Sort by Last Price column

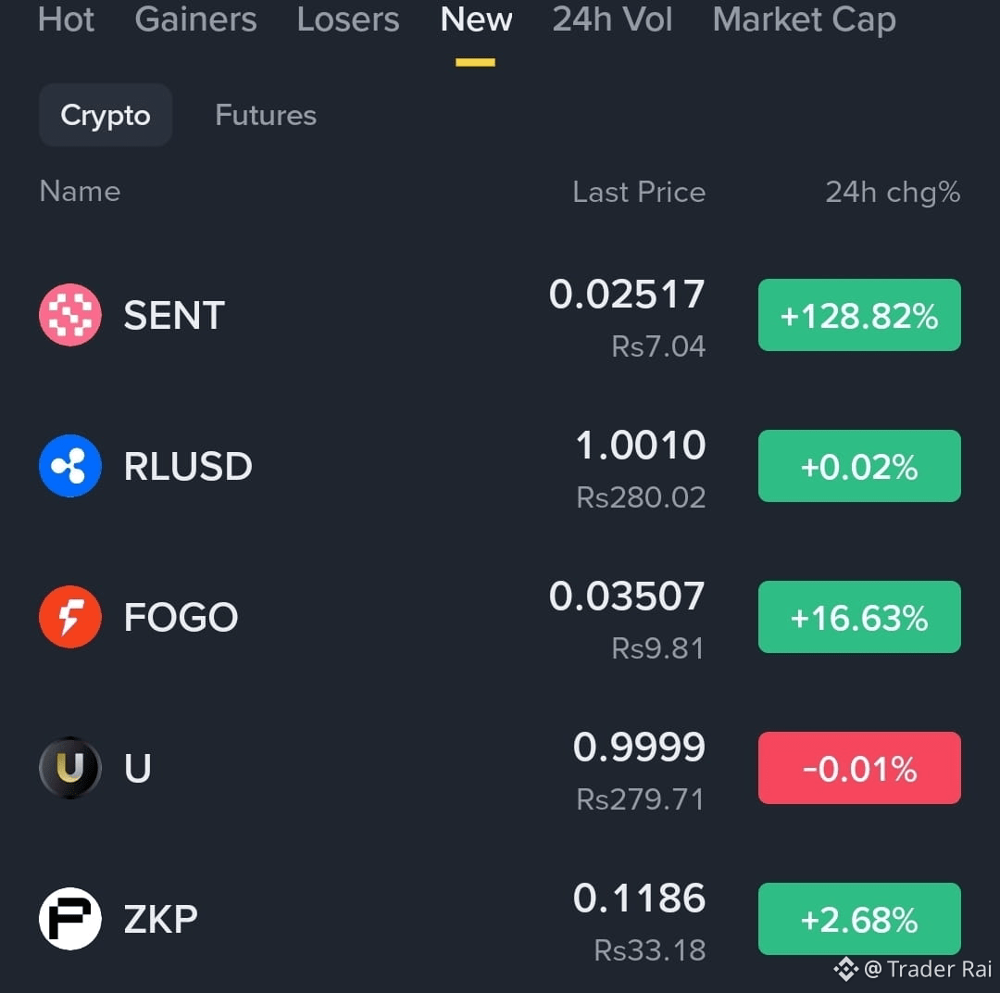pyautogui.click(x=638, y=192)
